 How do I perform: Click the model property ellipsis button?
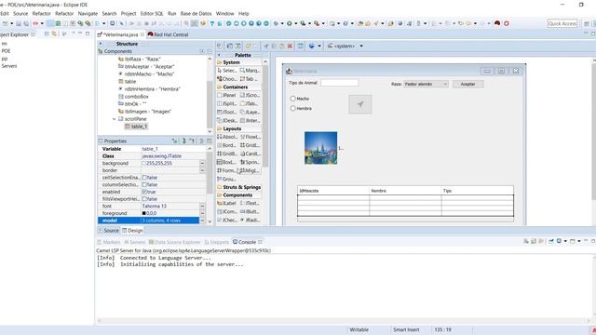202,221
